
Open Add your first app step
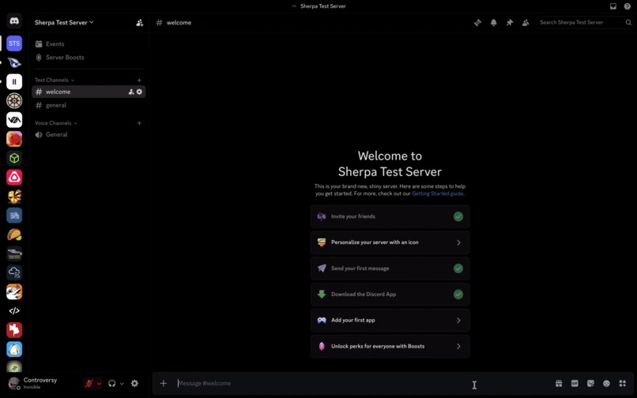click(x=390, y=321)
